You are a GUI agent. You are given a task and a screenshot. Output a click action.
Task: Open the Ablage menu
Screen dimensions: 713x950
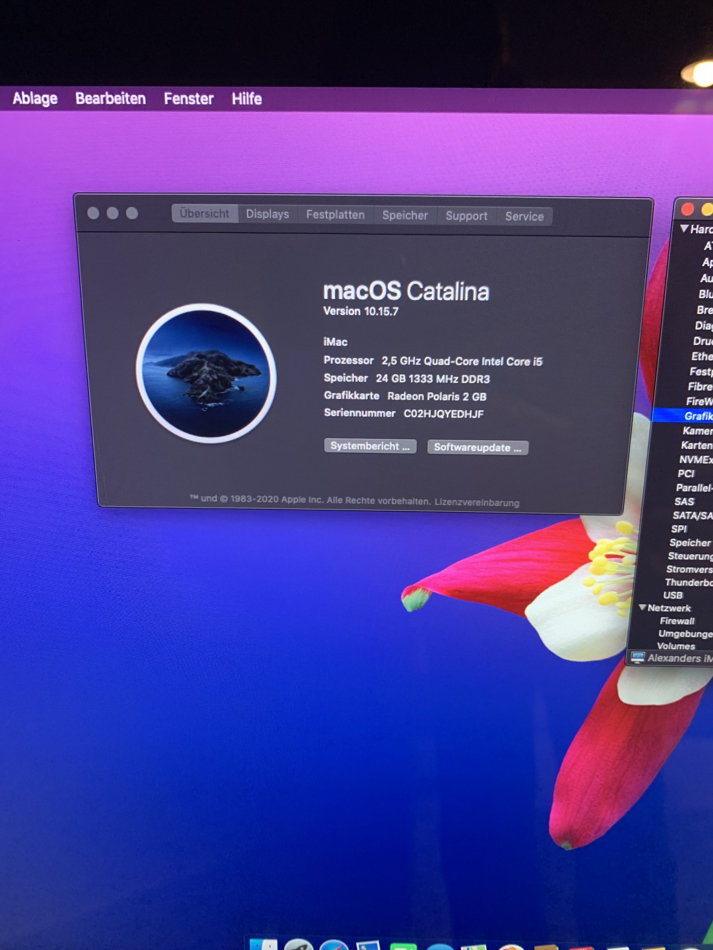point(35,98)
